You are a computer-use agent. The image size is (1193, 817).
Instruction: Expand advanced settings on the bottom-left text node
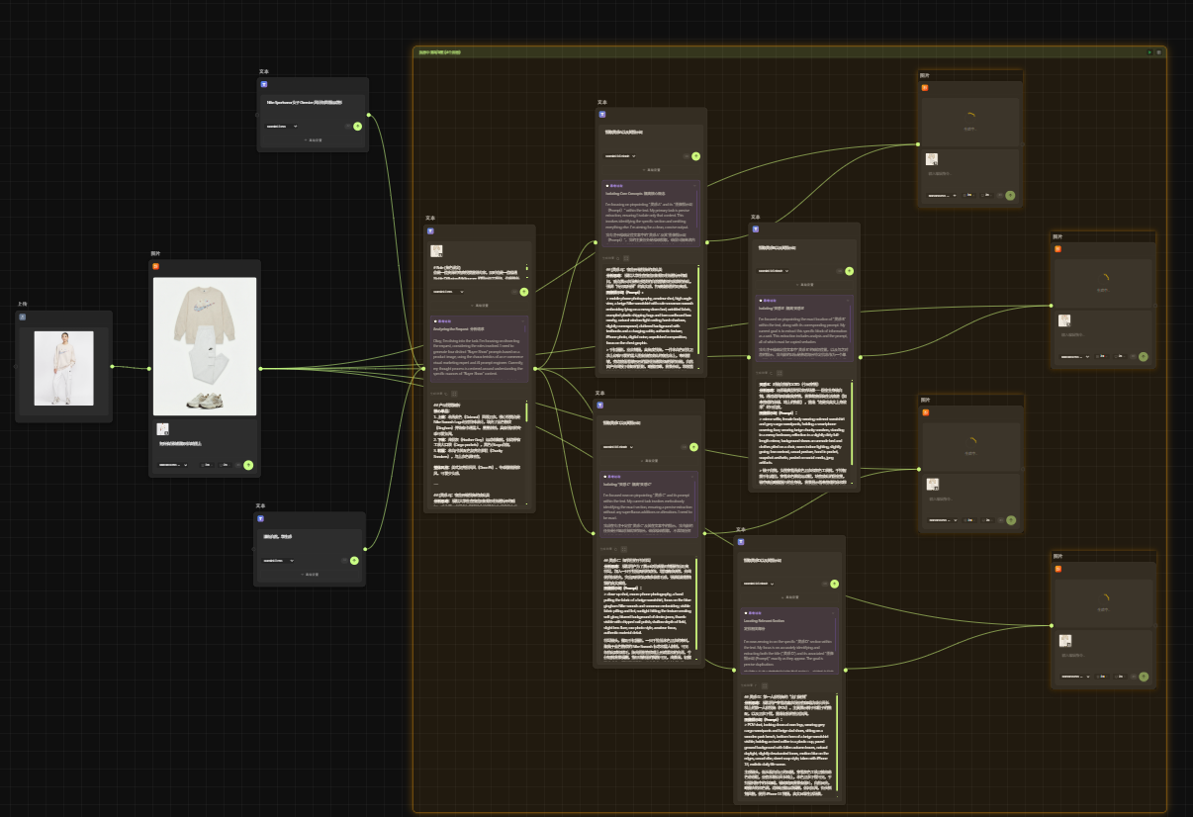click(x=310, y=574)
